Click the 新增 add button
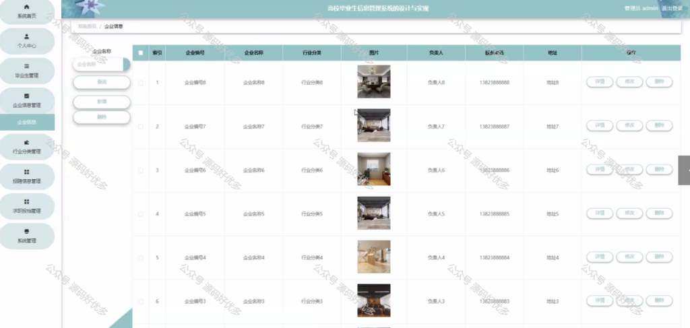The width and height of the screenshot is (690, 328). tap(102, 102)
